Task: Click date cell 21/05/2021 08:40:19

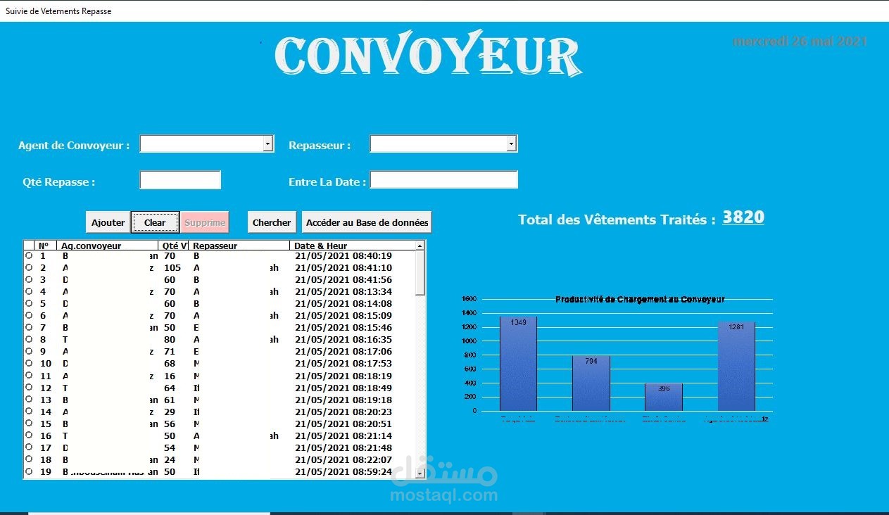Action: 343,256
